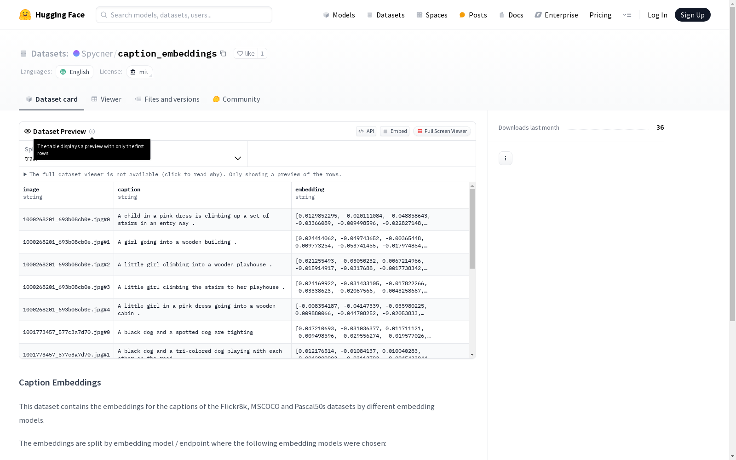Click caption 'A little girl climbing into a wooden playhouse'
This screenshot has width=736, height=460.
pyautogui.click(x=203, y=264)
